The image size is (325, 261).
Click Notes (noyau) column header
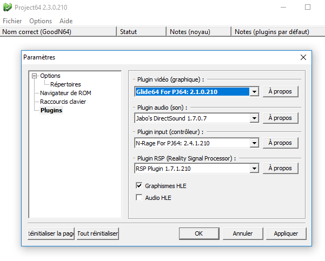[x=199, y=32]
